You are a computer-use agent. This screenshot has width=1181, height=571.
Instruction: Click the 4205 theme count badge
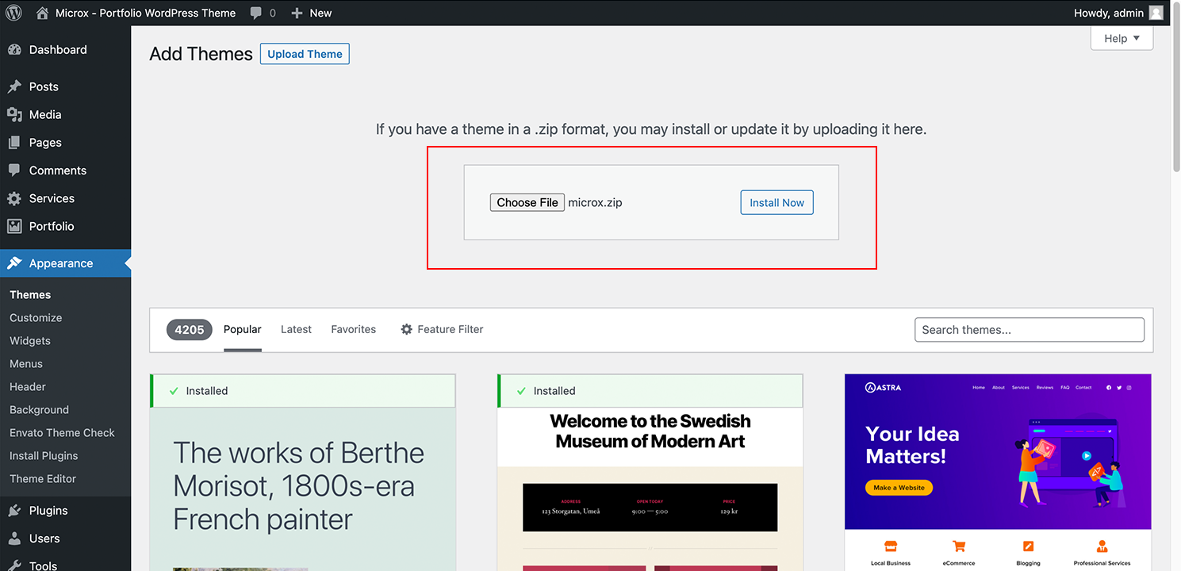click(190, 329)
